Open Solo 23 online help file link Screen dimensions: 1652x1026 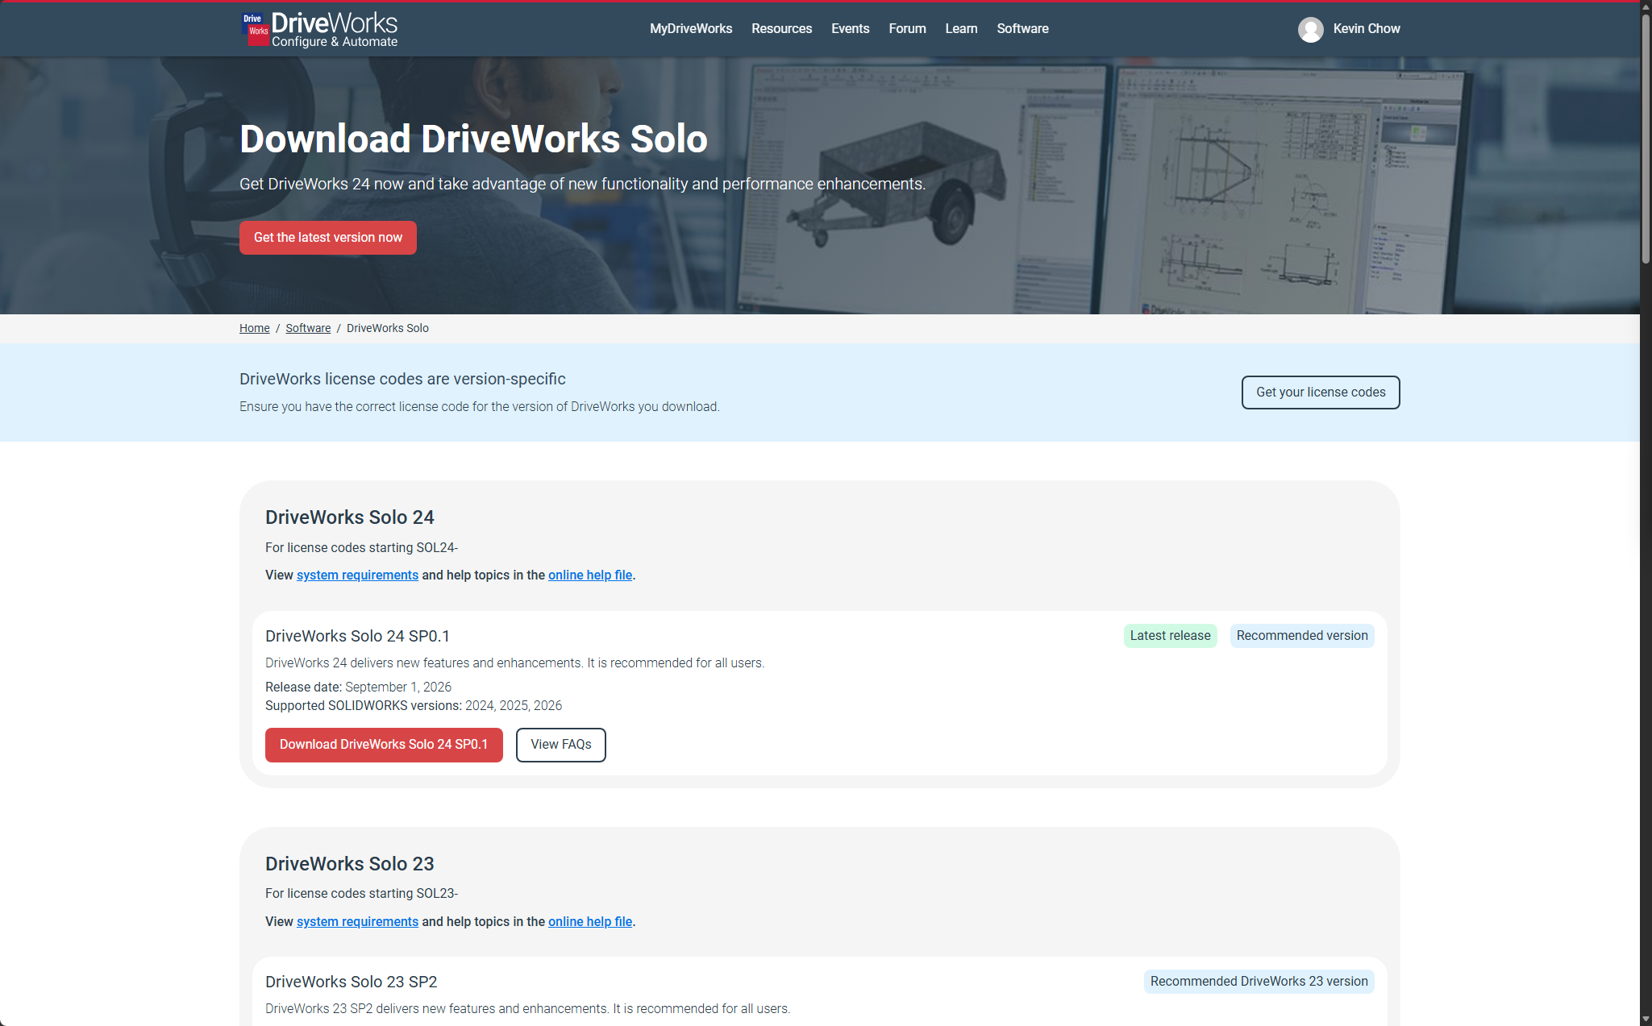pos(590,922)
